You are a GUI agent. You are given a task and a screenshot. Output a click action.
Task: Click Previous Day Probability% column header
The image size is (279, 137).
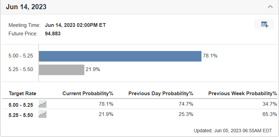[161, 93]
